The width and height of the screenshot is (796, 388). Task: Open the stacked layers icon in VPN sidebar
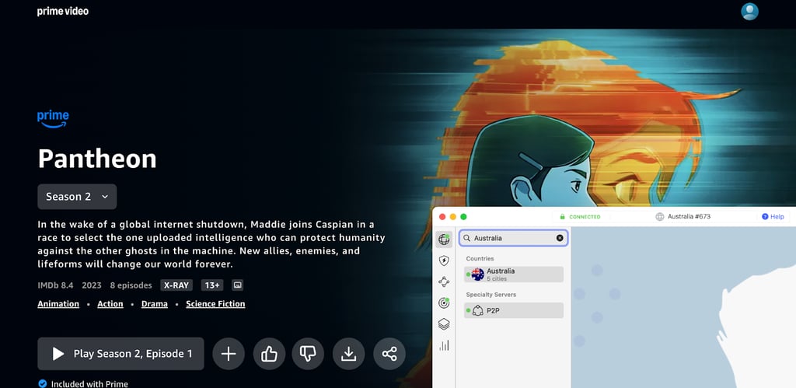click(x=444, y=324)
